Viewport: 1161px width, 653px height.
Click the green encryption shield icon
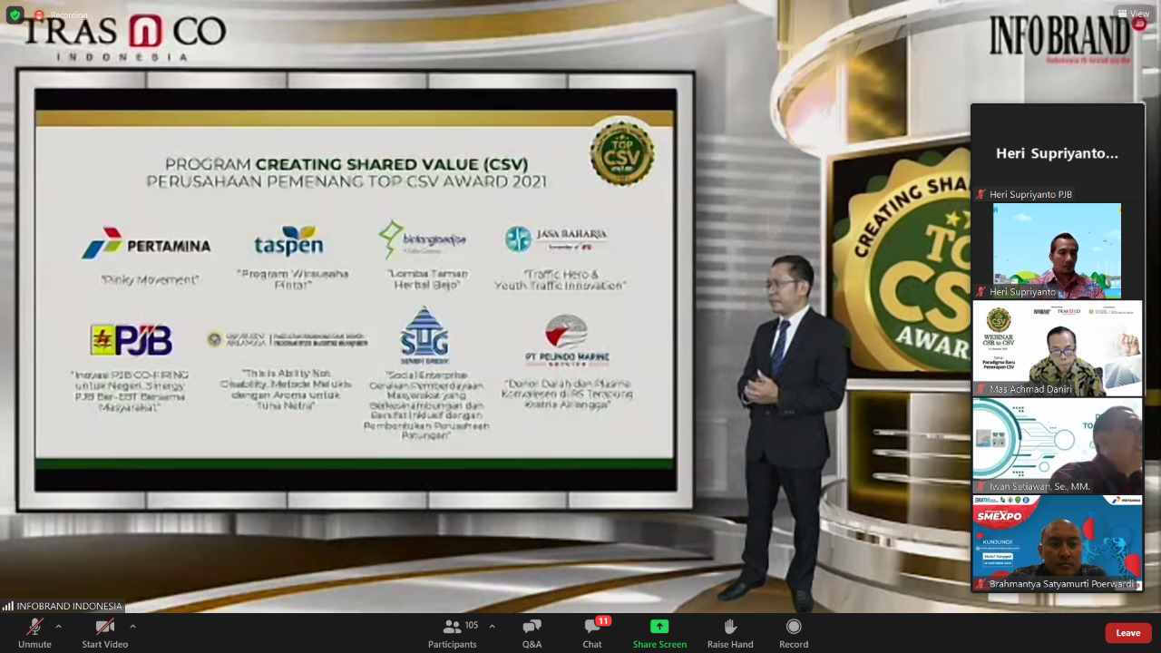coord(15,15)
